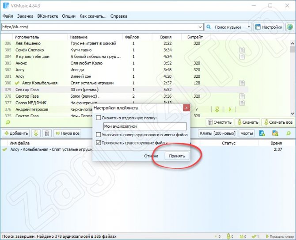The width and height of the screenshot is (296, 240).
Task: Uncheck Пропускать существующие файлы
Action: click(99, 143)
